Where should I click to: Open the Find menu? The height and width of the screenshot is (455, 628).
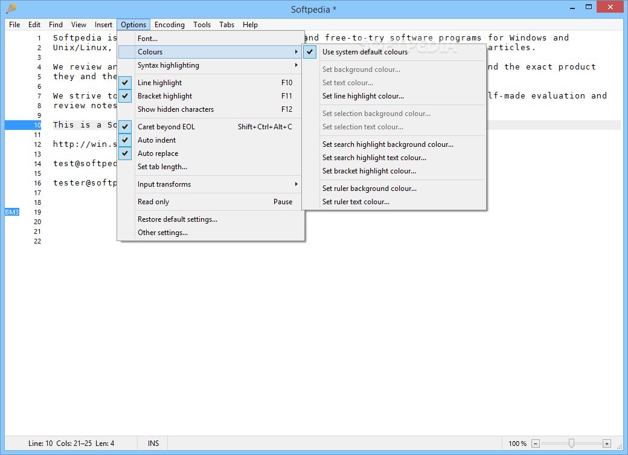click(x=56, y=24)
